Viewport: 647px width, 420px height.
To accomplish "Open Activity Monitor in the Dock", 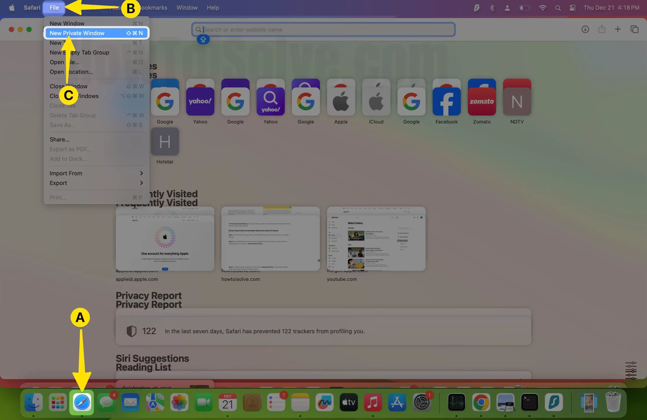I will (x=456, y=402).
